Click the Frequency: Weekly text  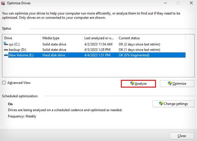[x=22, y=116]
